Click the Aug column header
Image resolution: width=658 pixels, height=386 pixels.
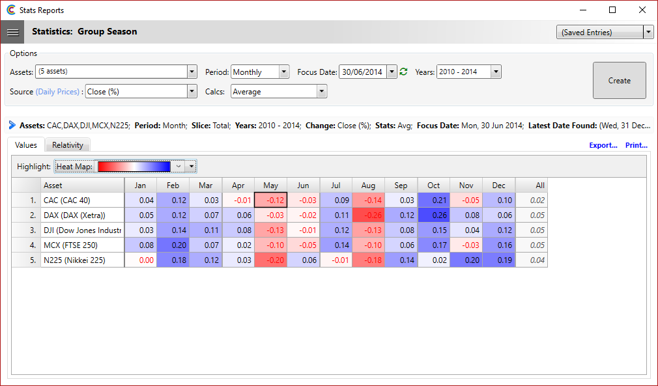click(368, 186)
